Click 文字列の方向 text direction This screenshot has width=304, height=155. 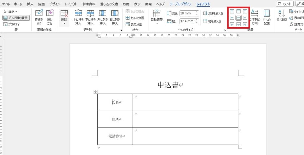pos(255,17)
